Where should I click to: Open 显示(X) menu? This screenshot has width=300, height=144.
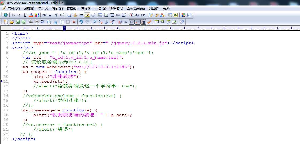43,8
